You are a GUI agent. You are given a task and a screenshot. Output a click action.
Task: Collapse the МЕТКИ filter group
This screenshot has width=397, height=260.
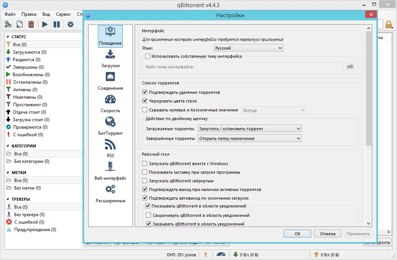tap(8, 173)
